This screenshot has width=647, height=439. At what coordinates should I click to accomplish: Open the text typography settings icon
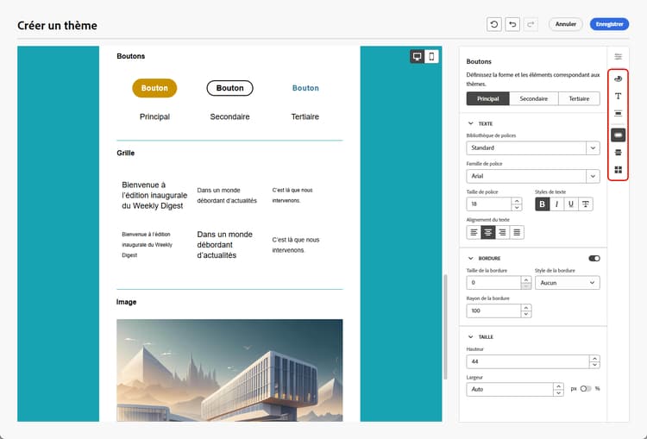tap(618, 96)
